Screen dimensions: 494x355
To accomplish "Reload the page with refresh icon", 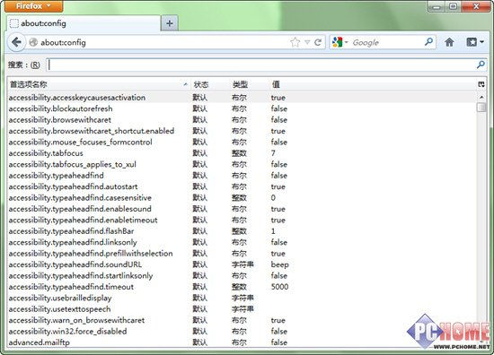I will 318,42.
